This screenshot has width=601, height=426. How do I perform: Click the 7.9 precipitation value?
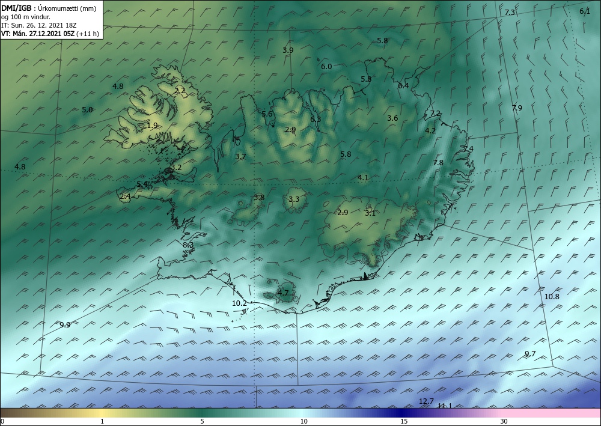pyautogui.click(x=517, y=108)
